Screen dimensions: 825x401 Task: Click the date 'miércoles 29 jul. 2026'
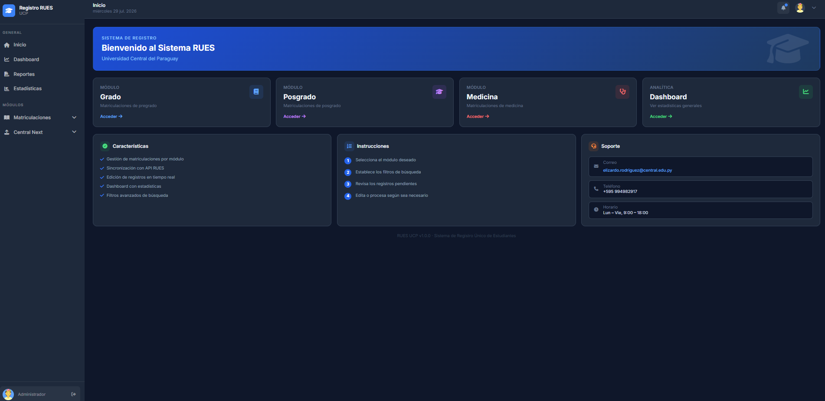pos(115,11)
